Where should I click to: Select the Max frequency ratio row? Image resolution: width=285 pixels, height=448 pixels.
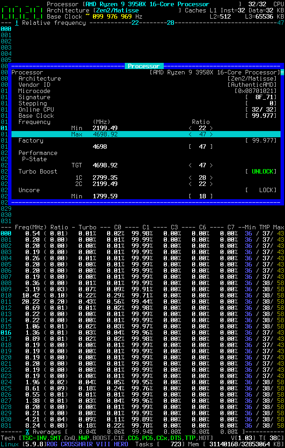(146, 134)
